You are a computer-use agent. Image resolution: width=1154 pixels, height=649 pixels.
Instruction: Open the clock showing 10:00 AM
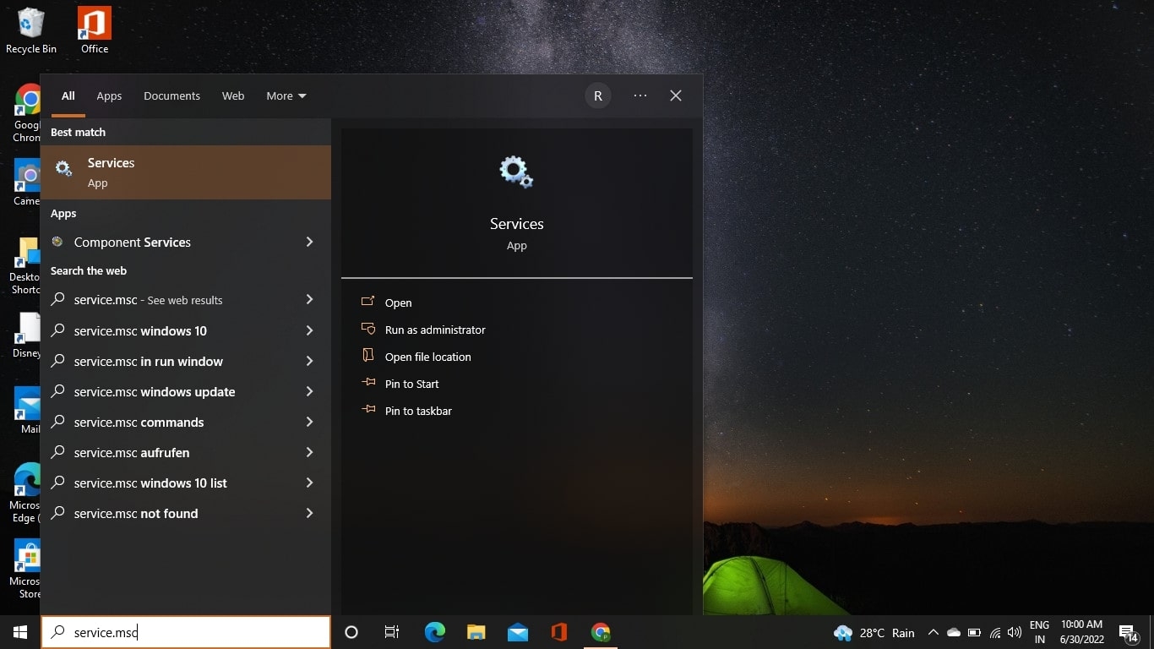click(1082, 632)
